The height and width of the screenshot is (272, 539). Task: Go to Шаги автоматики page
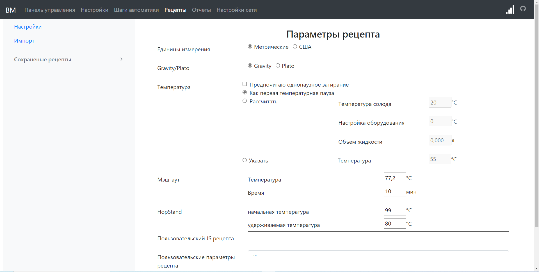[x=136, y=10]
